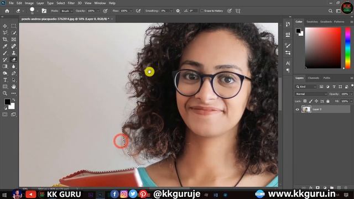
Task: Open the Filter menu
Action: coord(71,3)
